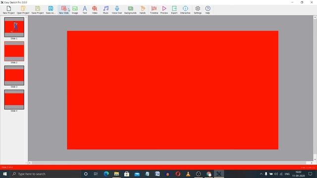The width and height of the screenshot is (317, 178).
Task: Open Microsoft Store from taskbar
Action: pos(127,174)
